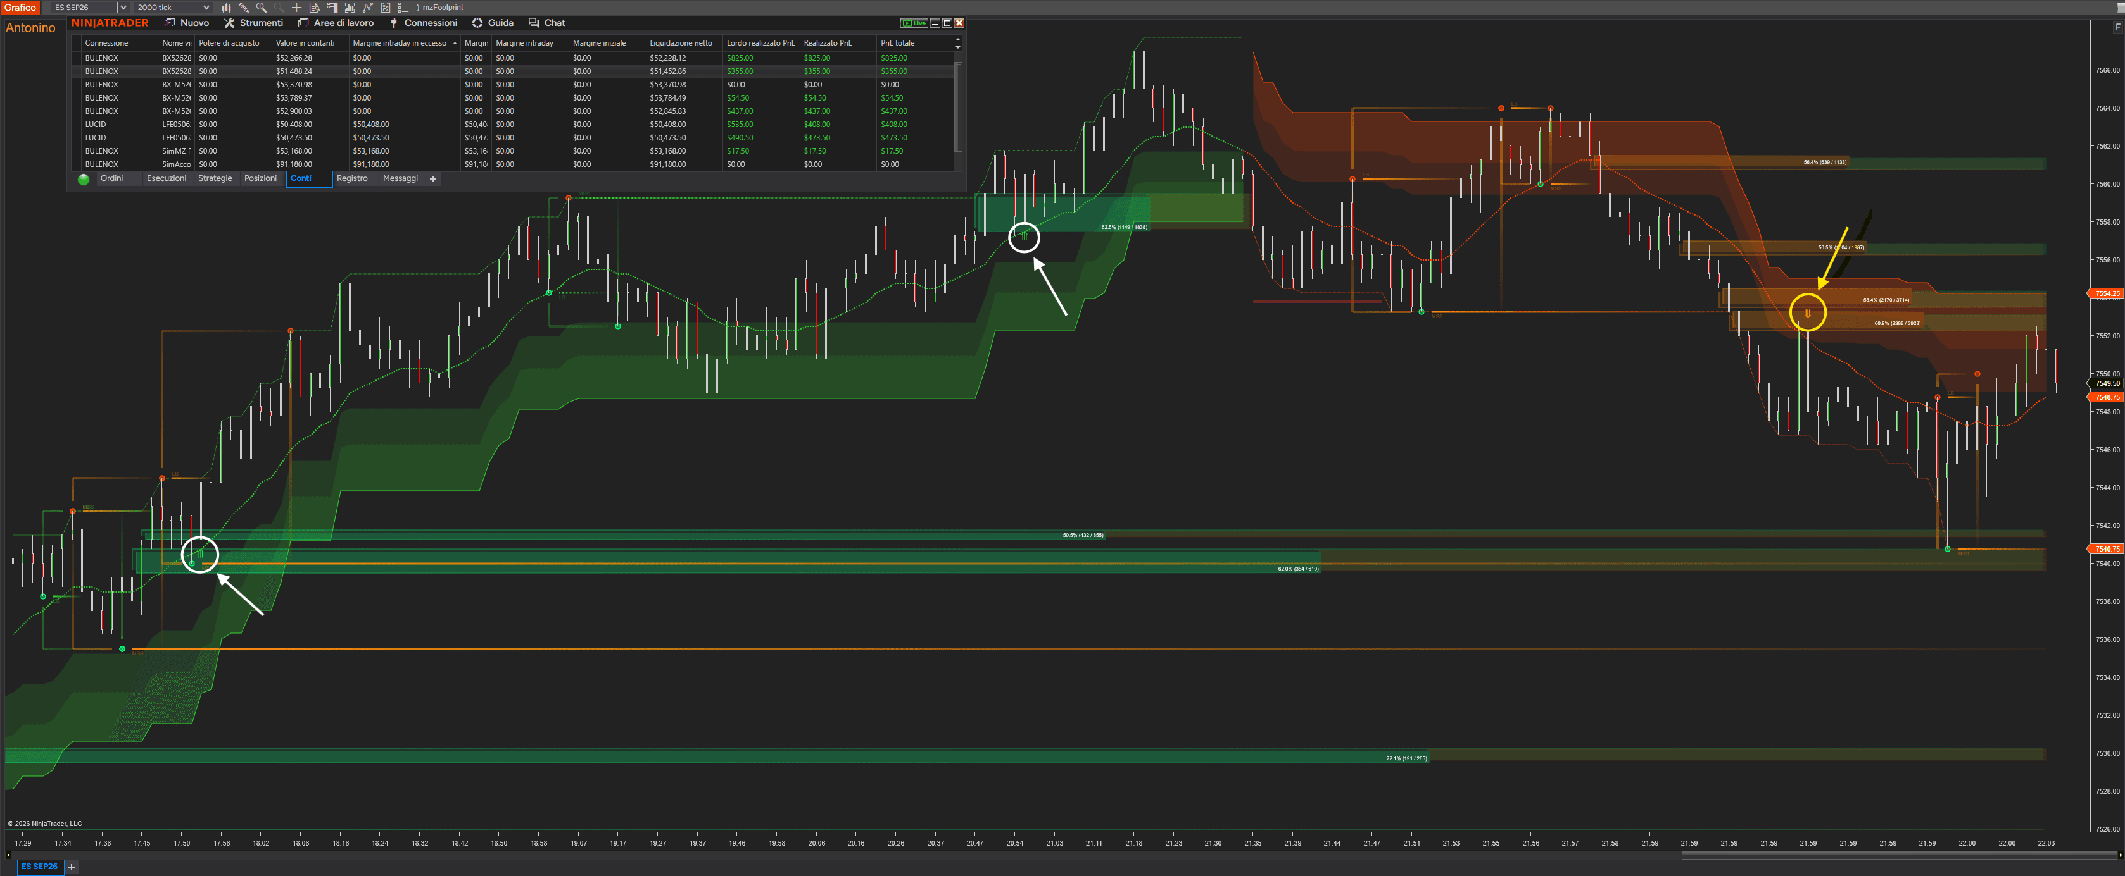Screen dimensions: 2125x876
Task: Sort by Lordo realizzato PnL column header
Action: 760,43
